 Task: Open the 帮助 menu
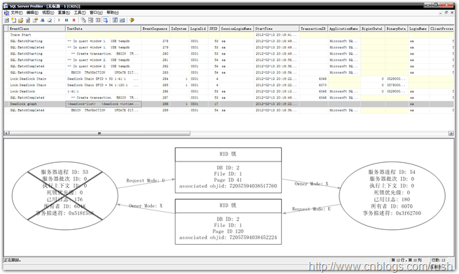(x=113, y=13)
